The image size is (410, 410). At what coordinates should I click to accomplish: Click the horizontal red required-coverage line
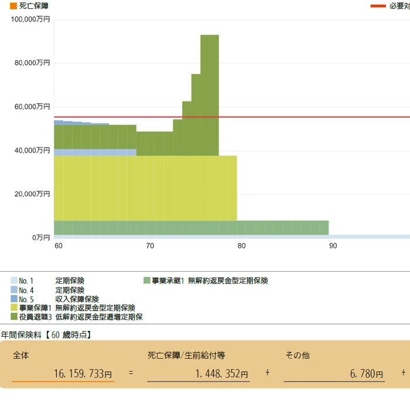click(x=322, y=117)
